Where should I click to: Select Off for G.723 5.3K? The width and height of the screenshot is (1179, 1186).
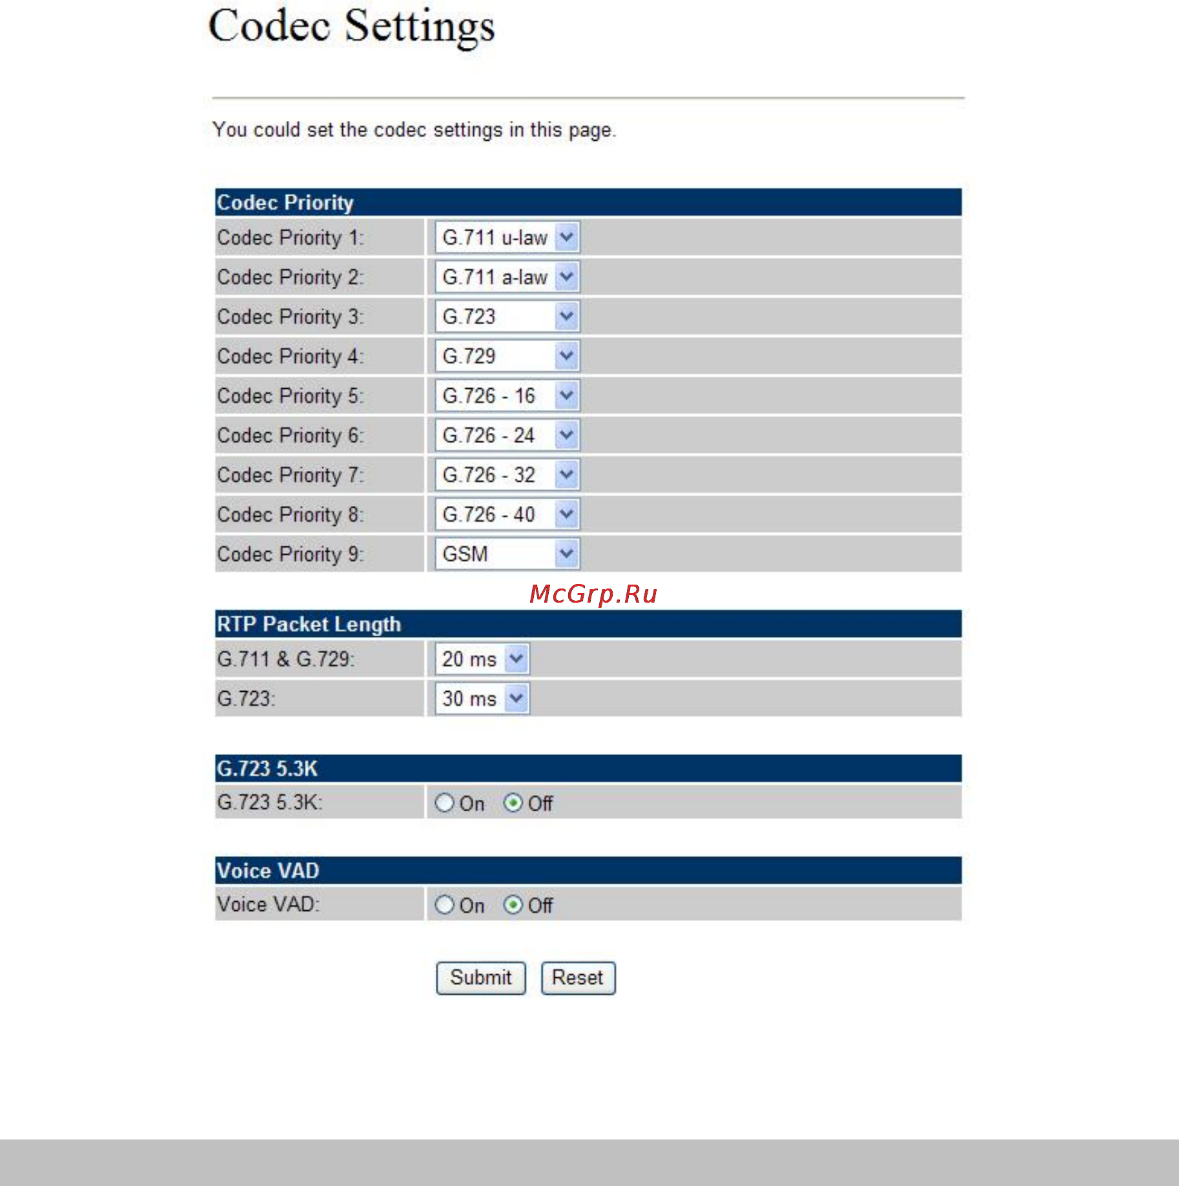click(x=513, y=803)
